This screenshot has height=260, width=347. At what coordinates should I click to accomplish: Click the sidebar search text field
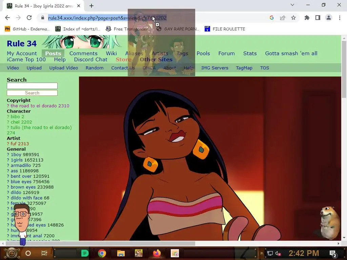pyautogui.click(x=32, y=86)
